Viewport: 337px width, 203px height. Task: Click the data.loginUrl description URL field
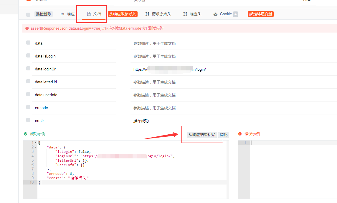234,69
